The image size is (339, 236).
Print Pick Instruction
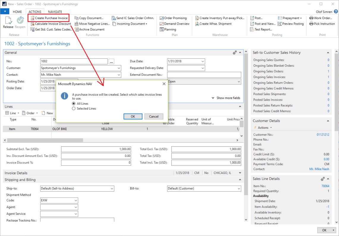pos(322,24)
